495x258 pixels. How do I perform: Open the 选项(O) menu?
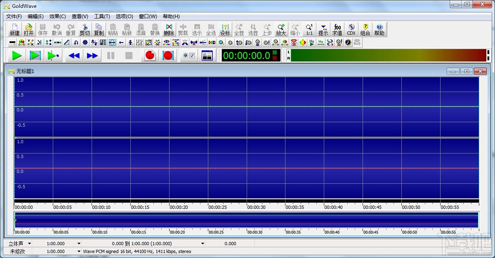[124, 17]
